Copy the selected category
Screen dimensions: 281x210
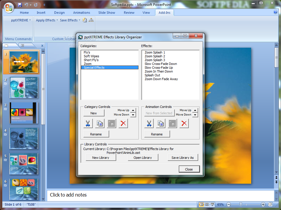click(x=100, y=123)
